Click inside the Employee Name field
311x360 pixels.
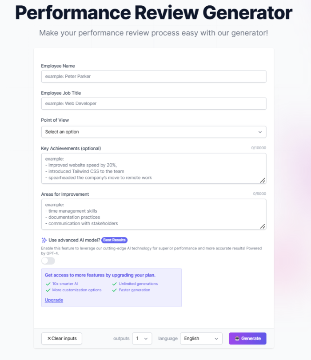click(154, 76)
